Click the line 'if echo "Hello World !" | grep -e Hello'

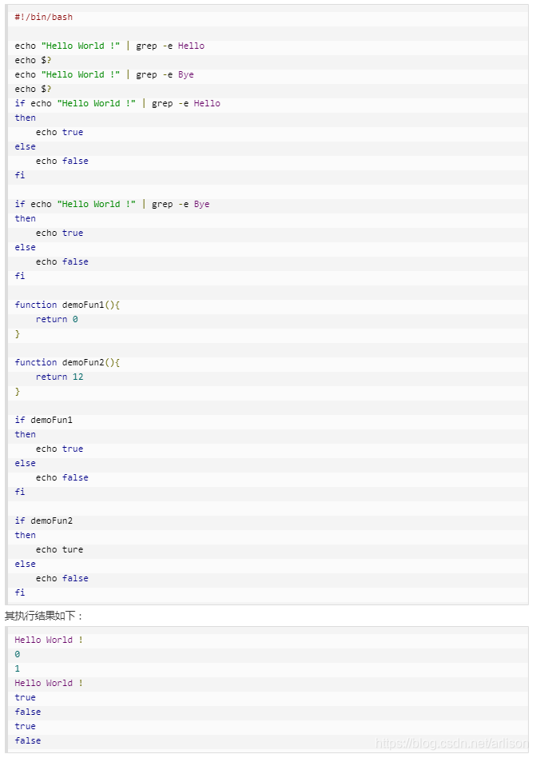coord(117,103)
